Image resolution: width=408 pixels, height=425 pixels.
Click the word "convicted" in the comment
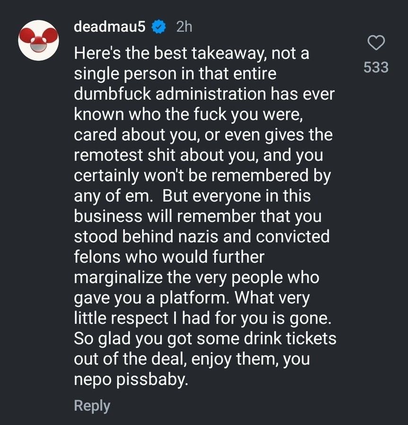coord(293,237)
